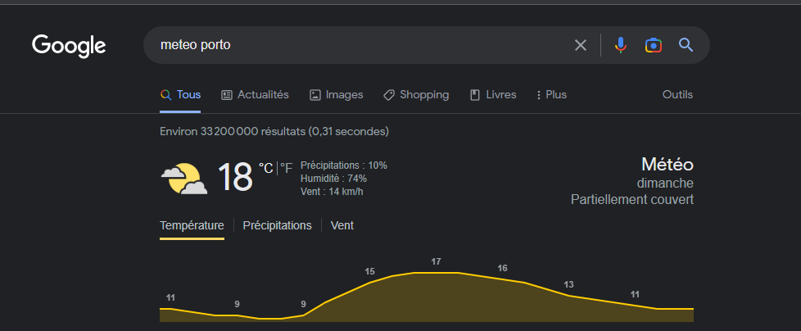Clear the search box text

coord(581,45)
